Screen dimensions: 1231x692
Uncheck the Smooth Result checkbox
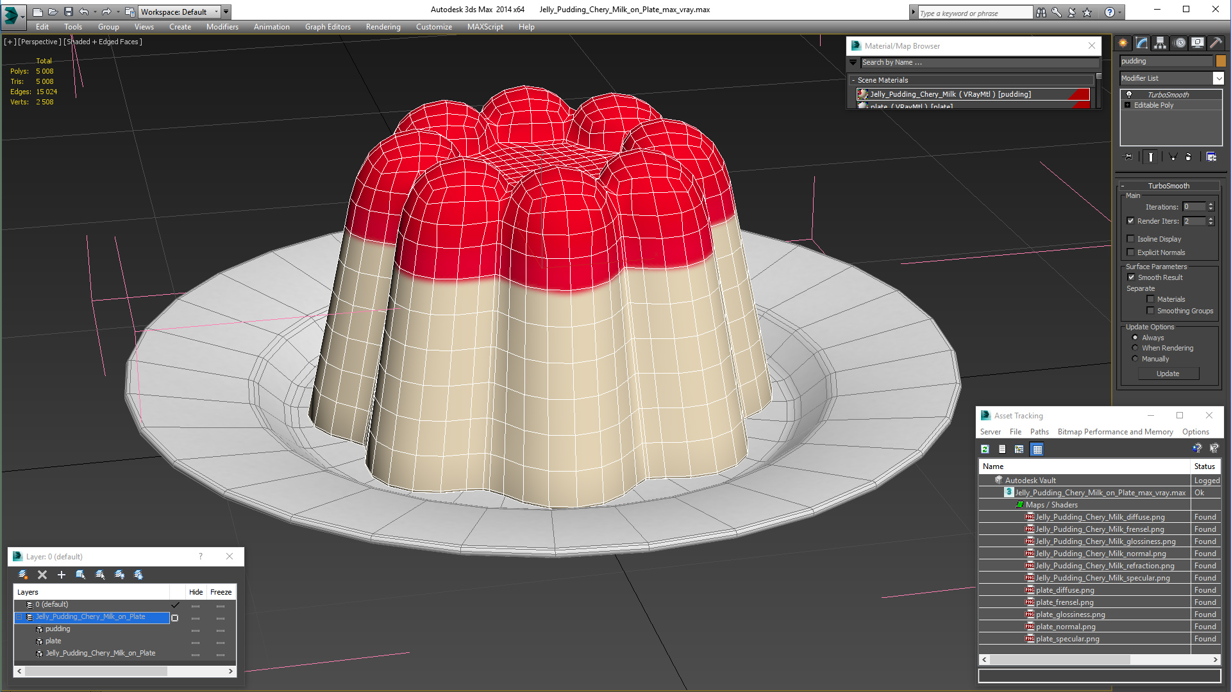(x=1131, y=277)
